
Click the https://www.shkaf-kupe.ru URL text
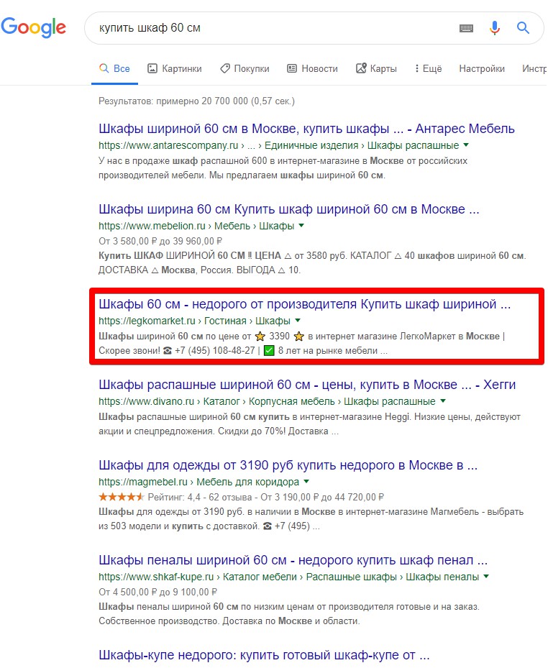pos(156,577)
